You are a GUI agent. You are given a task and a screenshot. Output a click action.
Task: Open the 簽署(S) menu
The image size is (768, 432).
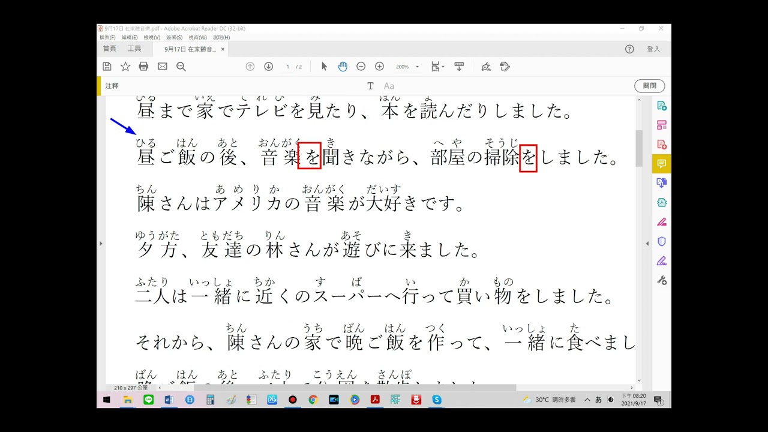click(175, 37)
